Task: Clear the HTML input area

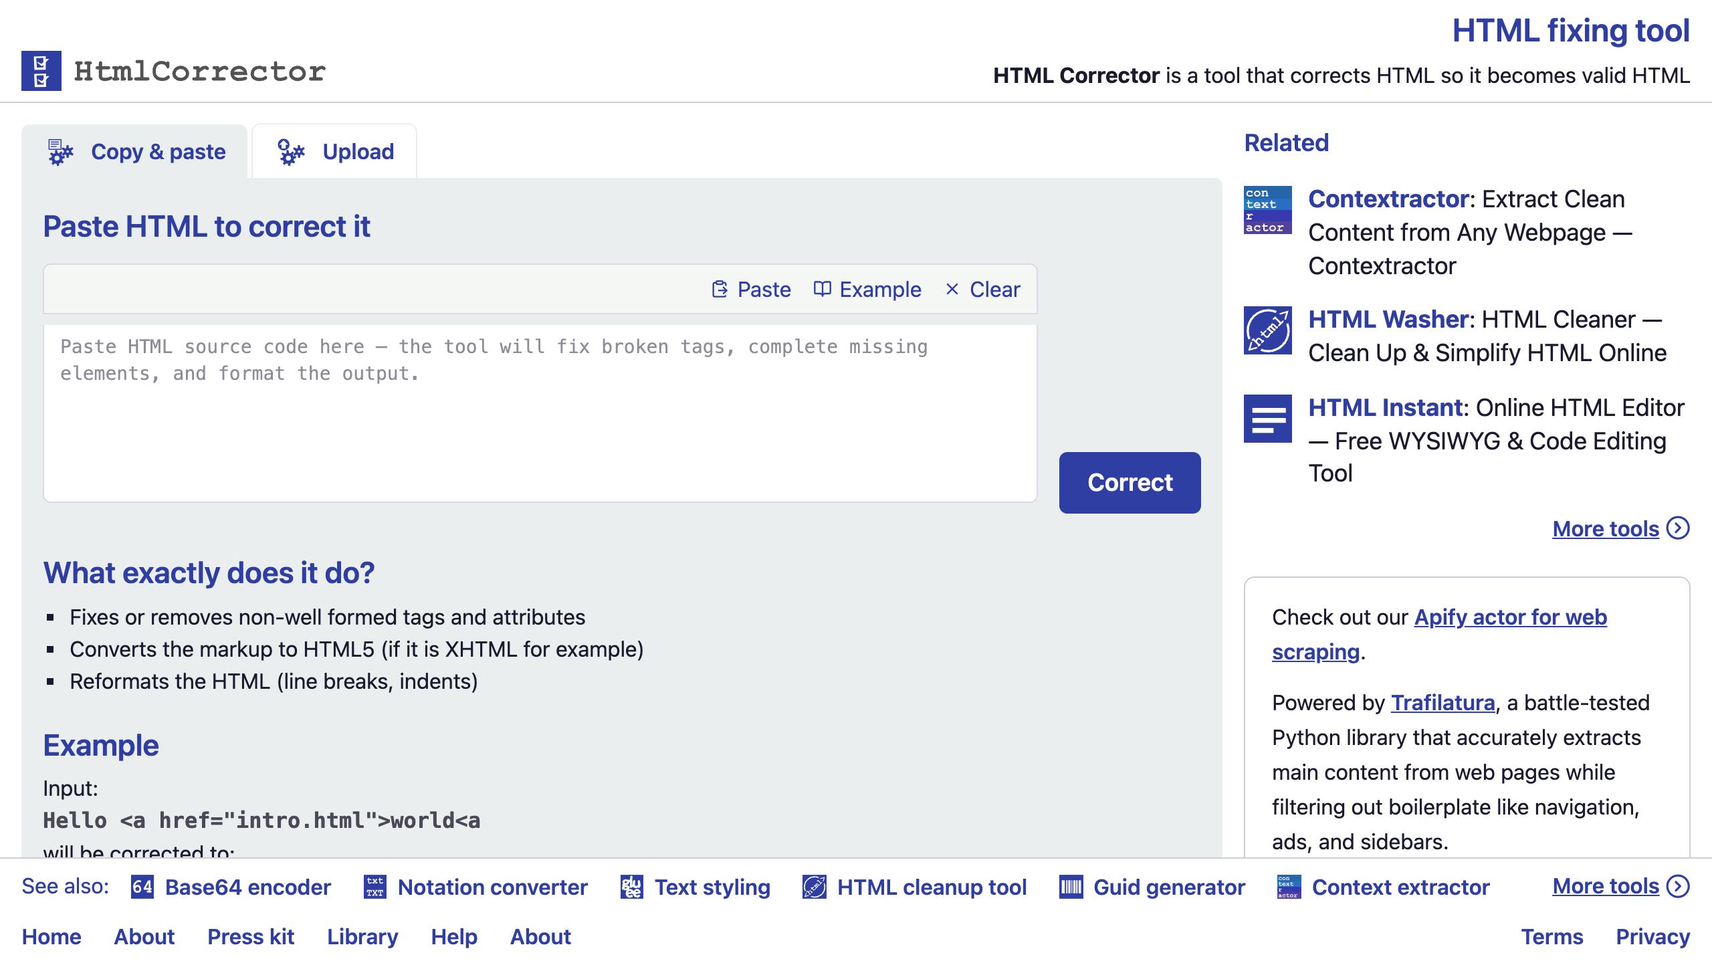Action: point(982,290)
